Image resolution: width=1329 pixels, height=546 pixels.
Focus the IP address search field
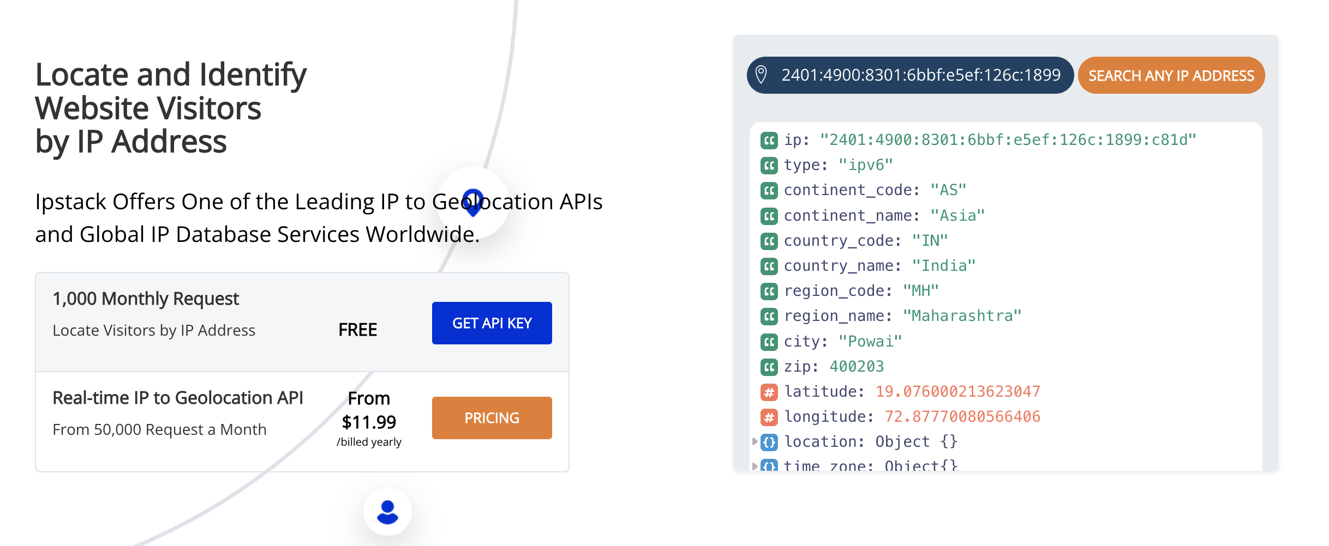pos(910,75)
